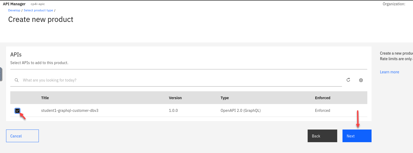Proceed by clicking the Next button
This screenshot has height=153, width=413.
click(357, 136)
